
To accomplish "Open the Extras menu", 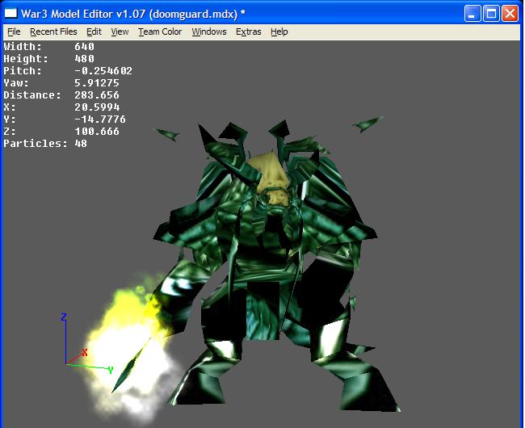I will [x=249, y=31].
